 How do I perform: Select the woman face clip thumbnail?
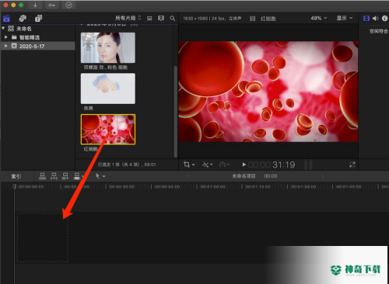pos(108,47)
